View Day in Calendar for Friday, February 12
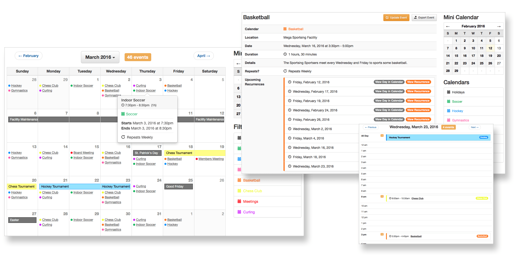Screen dimensions: 517x258 [389, 82]
